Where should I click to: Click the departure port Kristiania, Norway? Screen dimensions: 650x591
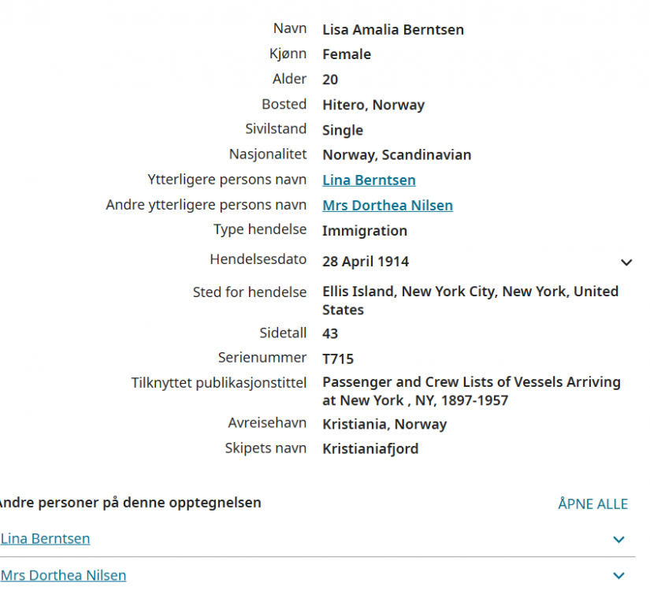click(x=384, y=424)
